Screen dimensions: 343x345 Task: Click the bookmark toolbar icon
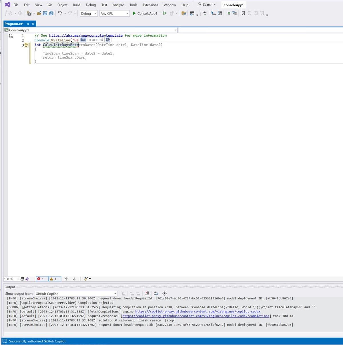[243, 13]
